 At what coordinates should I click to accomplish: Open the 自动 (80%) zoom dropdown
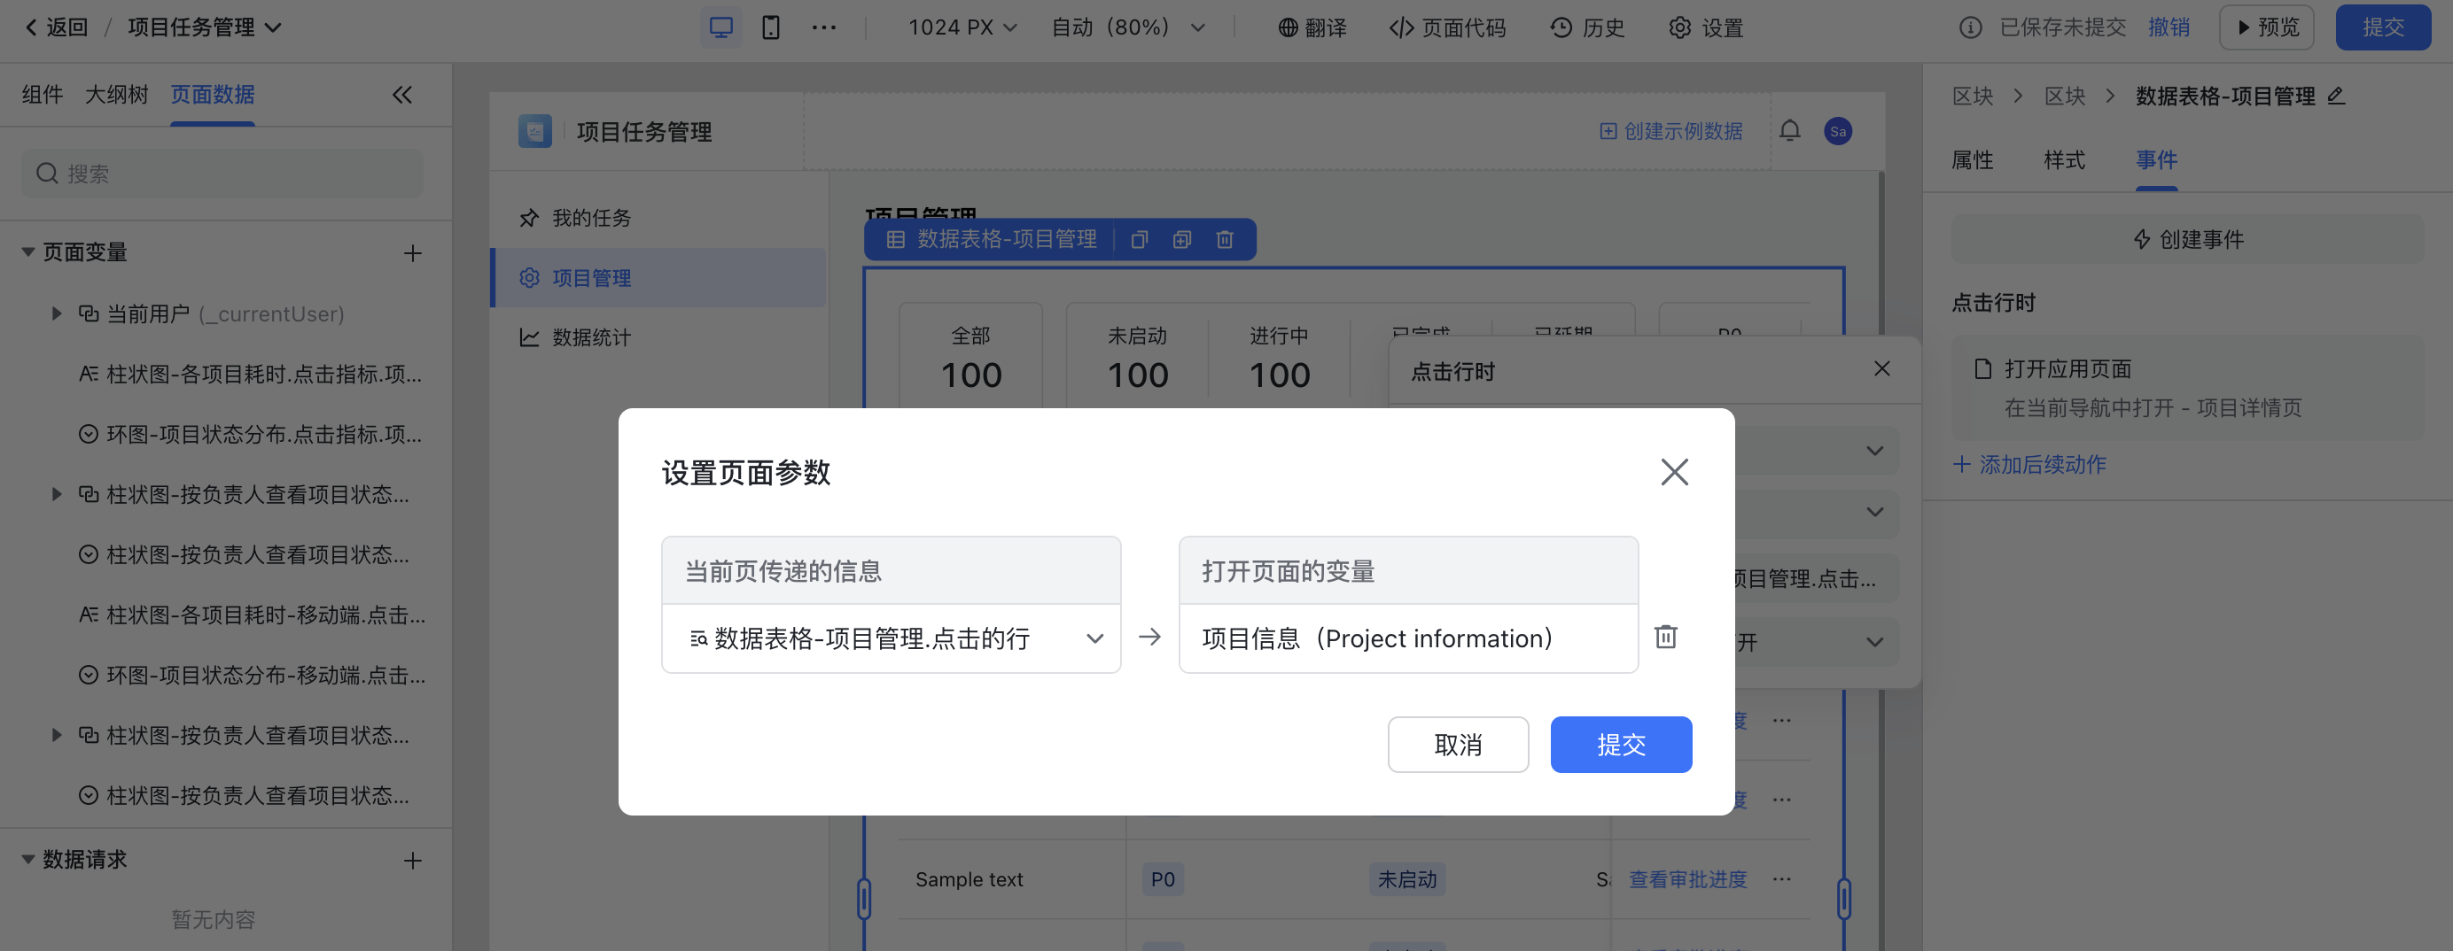[x=1127, y=27]
